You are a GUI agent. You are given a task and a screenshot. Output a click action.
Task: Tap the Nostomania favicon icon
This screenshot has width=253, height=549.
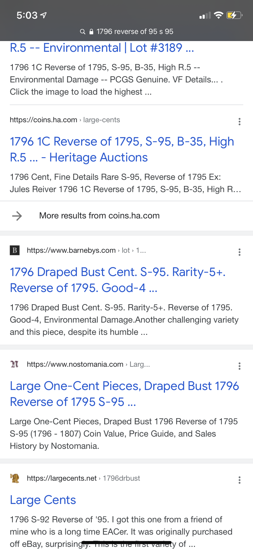click(15, 364)
